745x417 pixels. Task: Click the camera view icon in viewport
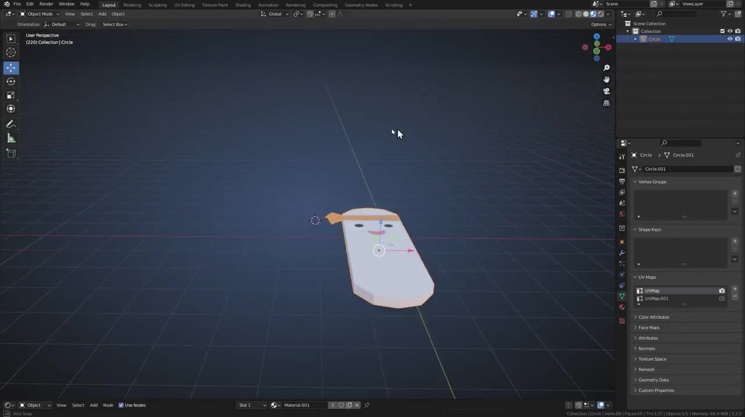click(x=606, y=91)
